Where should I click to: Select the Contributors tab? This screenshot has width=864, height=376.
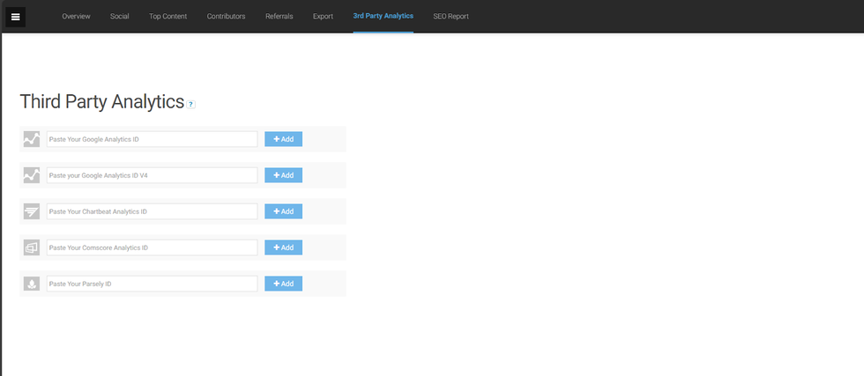click(x=226, y=17)
